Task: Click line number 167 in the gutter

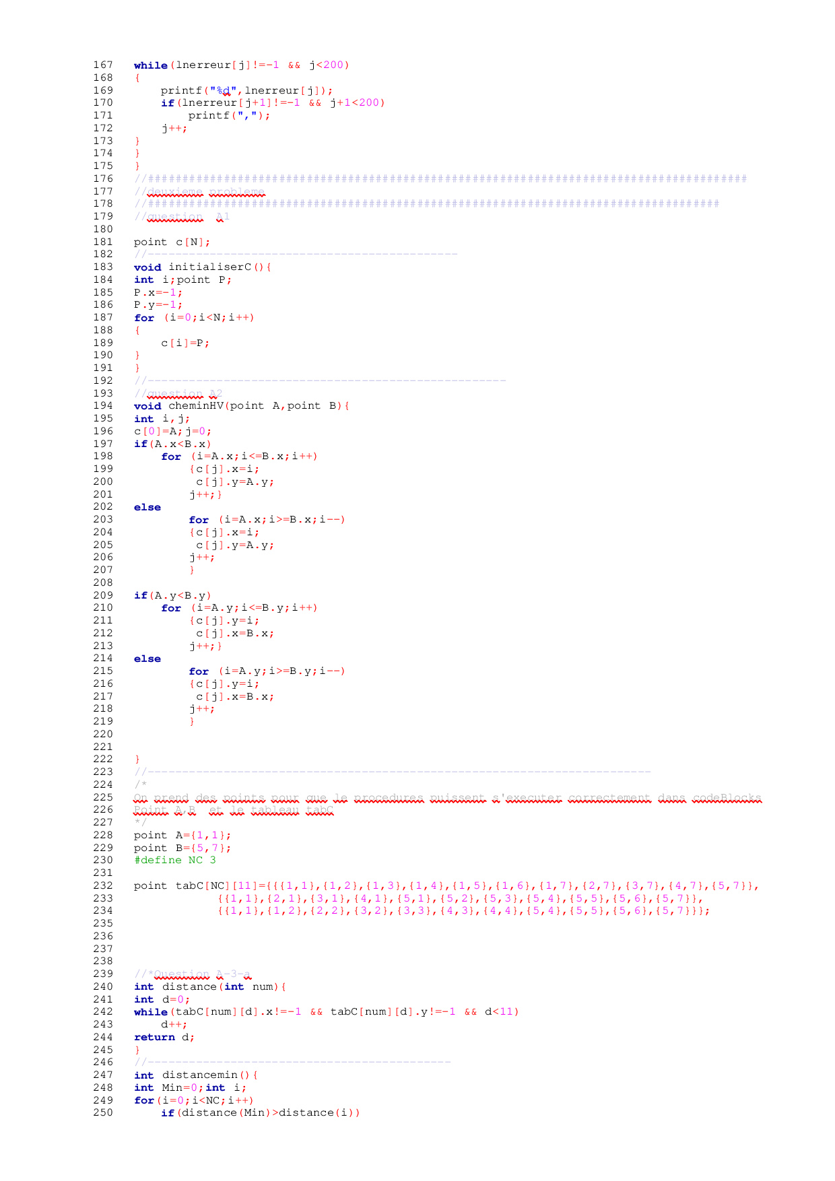Action: pyautogui.click(x=102, y=65)
